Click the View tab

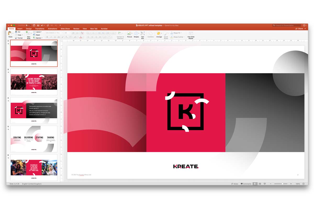pos(85,29)
